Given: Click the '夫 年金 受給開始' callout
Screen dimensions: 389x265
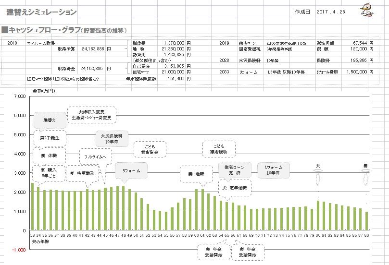Looking at the screenshot, I should (213, 252).
